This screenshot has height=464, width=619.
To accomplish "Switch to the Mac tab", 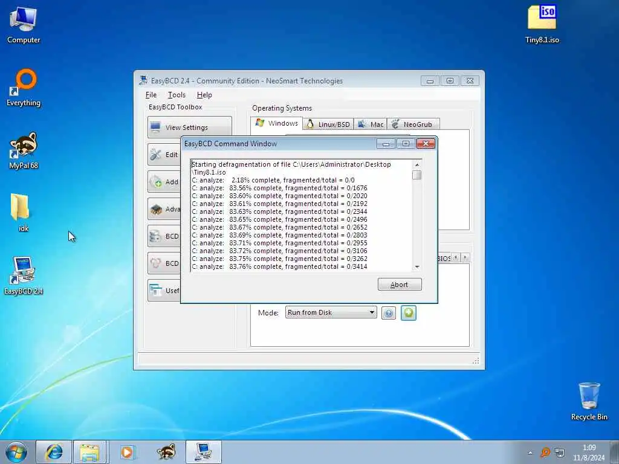I will 371,124.
